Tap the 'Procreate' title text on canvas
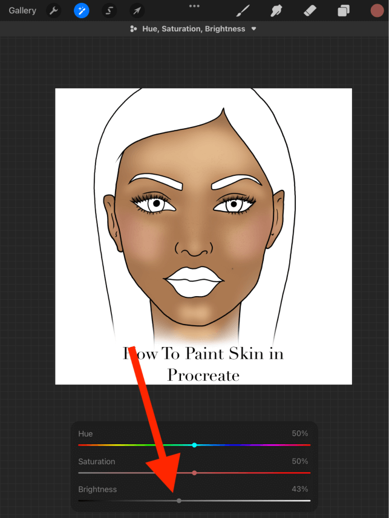Viewport: 389px width, 518px height. (203, 375)
